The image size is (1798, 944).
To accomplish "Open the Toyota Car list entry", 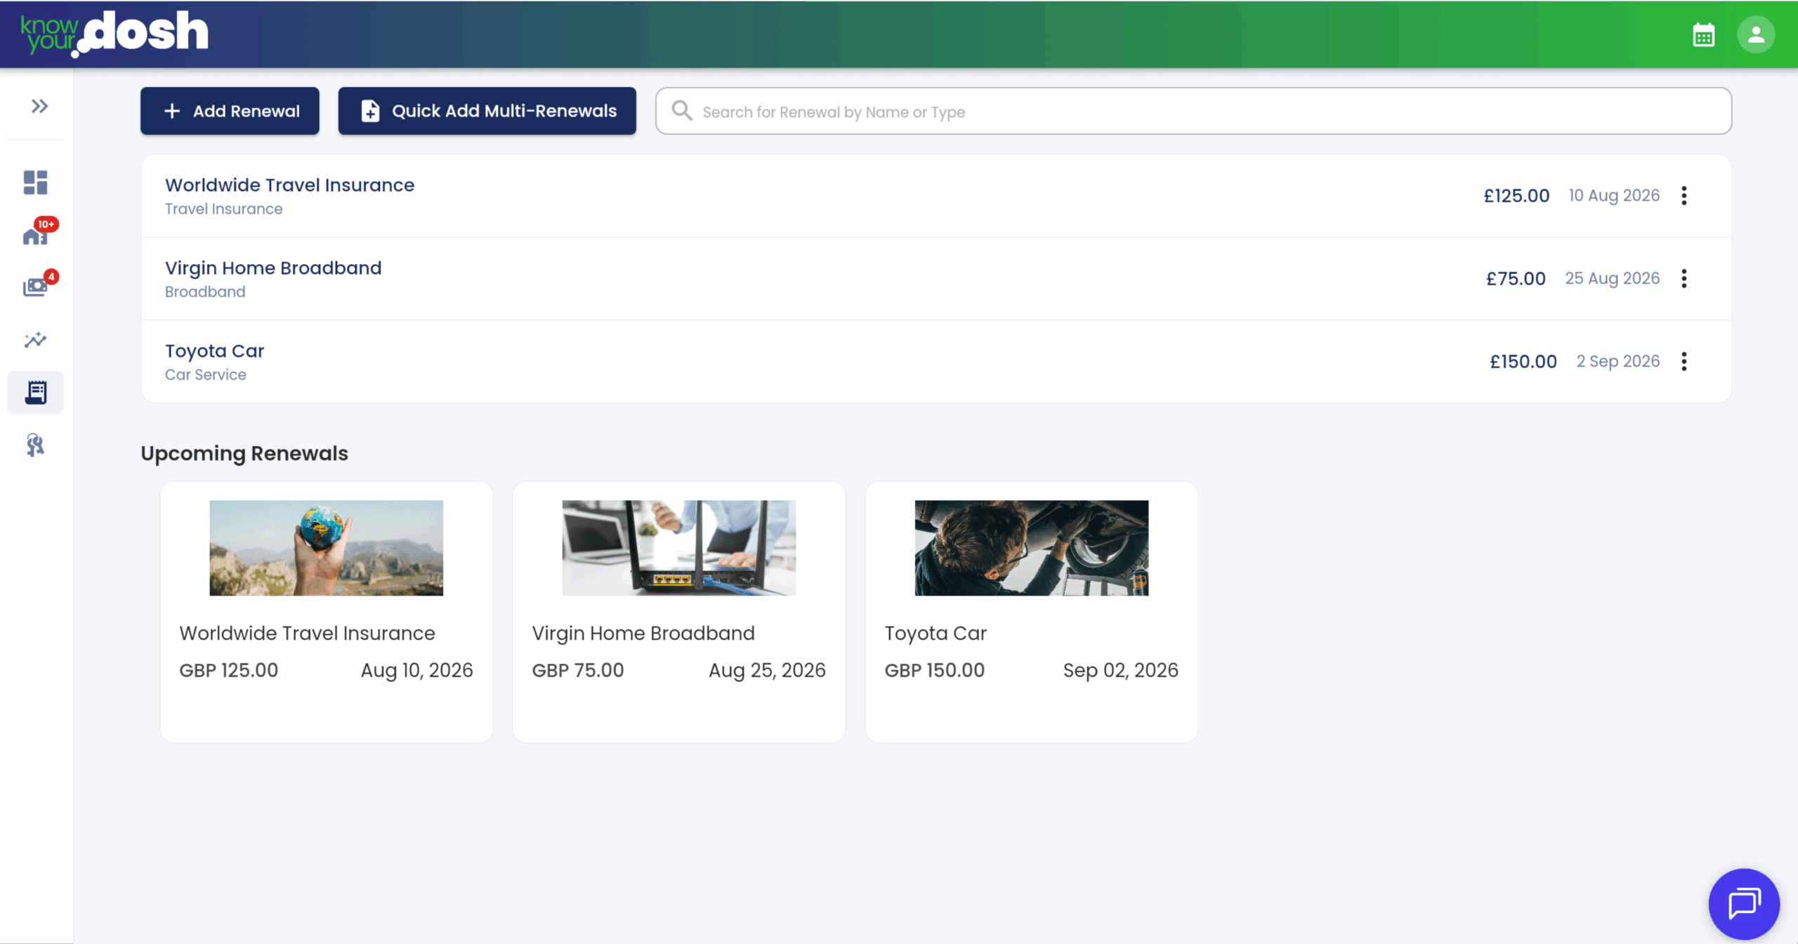I will 936,362.
